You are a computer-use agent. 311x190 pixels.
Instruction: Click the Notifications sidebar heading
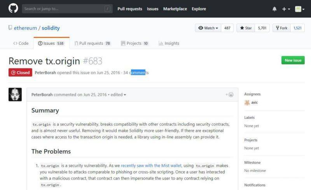click(x=255, y=185)
